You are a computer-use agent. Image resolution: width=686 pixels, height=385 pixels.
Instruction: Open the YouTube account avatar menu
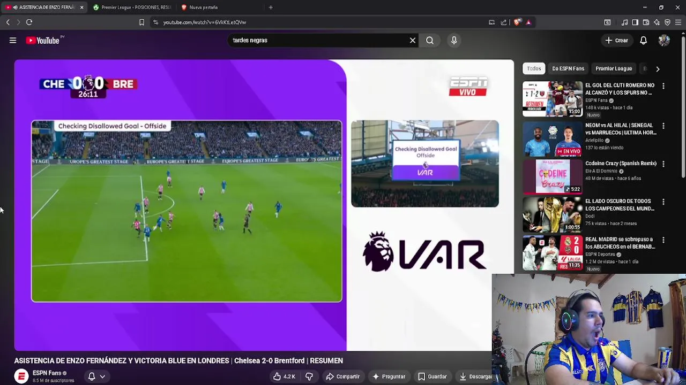(664, 40)
